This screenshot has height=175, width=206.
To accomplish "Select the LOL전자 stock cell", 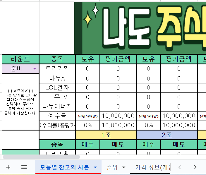I will (57, 88).
